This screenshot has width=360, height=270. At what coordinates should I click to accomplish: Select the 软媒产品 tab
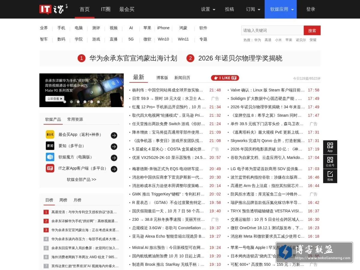pos(53,119)
